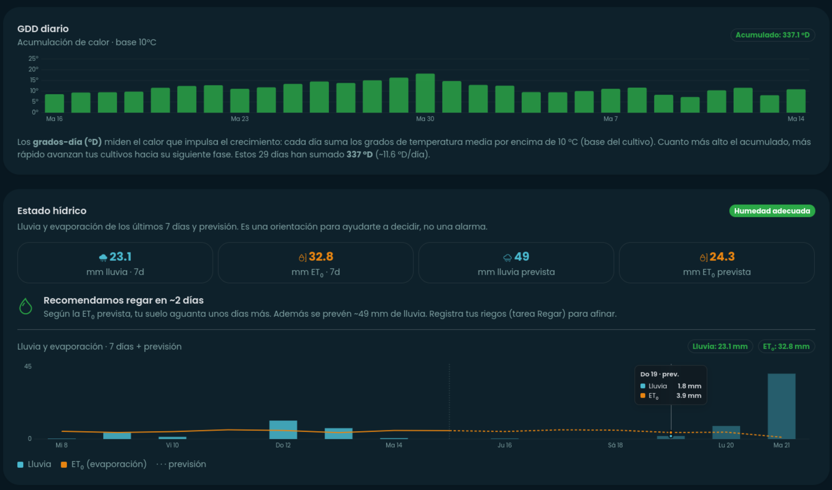Screen dimensions: 832x490
Task: Click the mm lluvia prevista card
Action: 516,263
